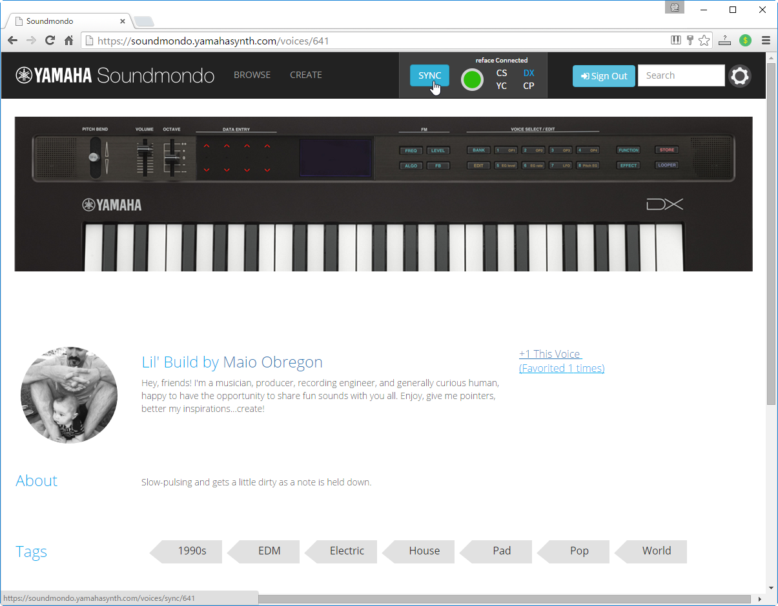This screenshot has height=606, width=778.
Task: Click the key icon in the address bar
Action: [x=690, y=41]
